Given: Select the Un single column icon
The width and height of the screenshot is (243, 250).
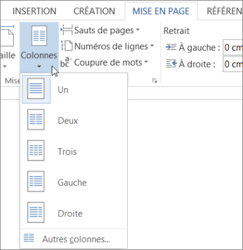Looking at the screenshot, I should tap(36, 89).
